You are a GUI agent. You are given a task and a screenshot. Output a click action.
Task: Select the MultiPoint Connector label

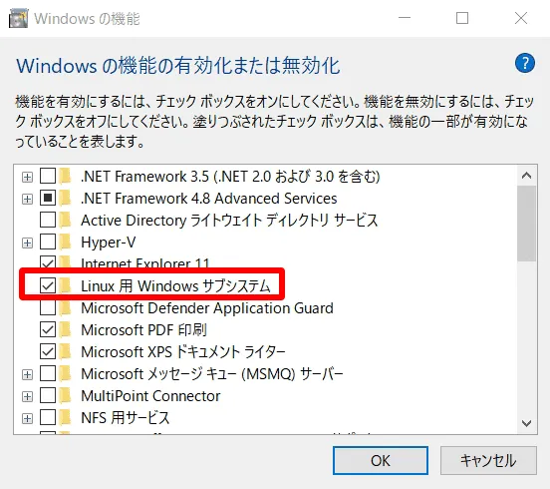click(x=150, y=396)
